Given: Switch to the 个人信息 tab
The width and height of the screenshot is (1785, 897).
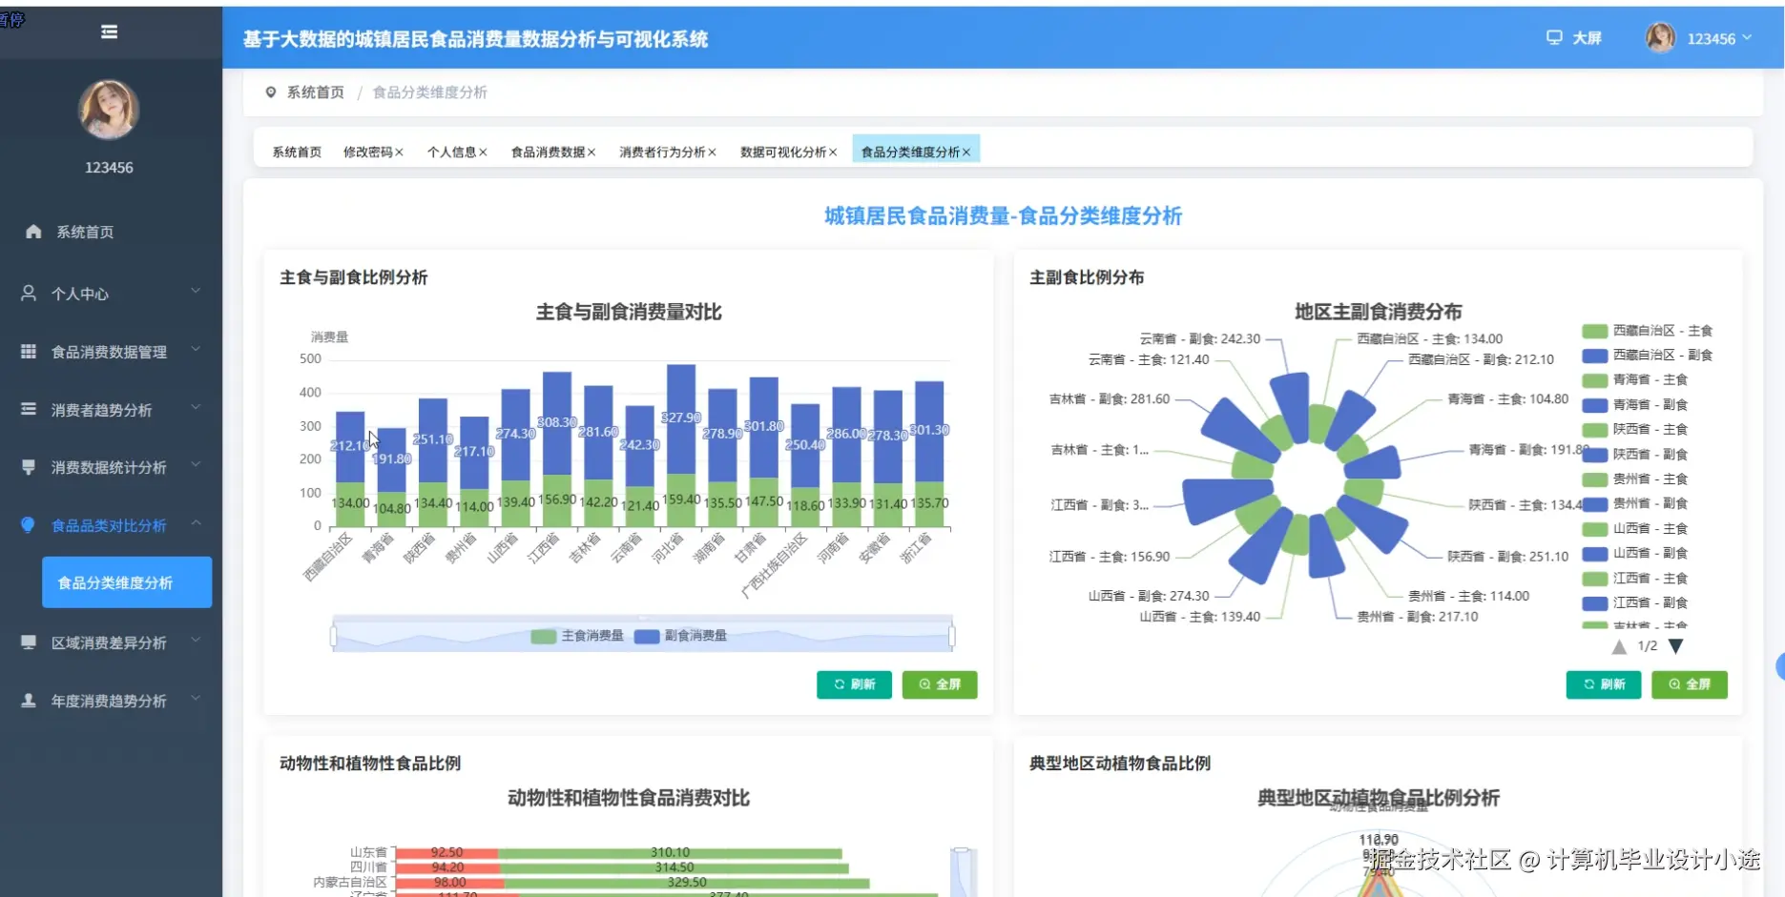Looking at the screenshot, I should coord(451,153).
